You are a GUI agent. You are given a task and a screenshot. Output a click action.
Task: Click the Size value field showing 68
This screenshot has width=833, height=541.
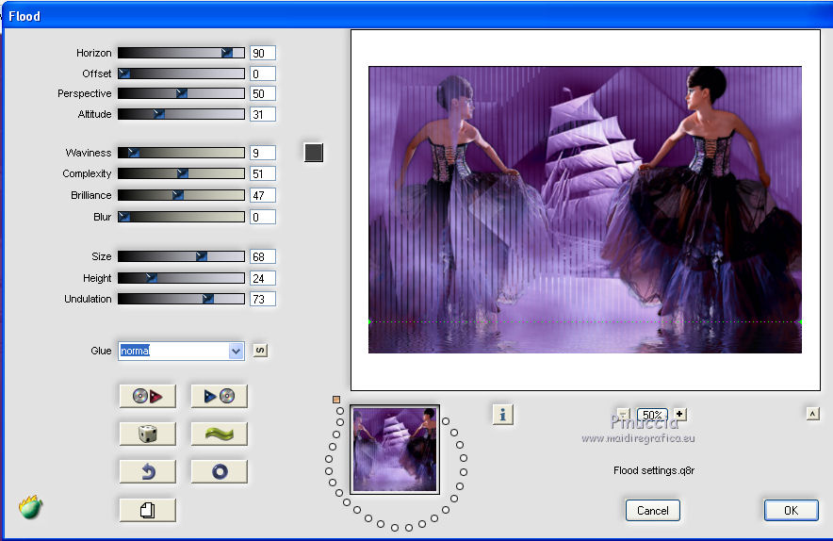click(x=263, y=256)
